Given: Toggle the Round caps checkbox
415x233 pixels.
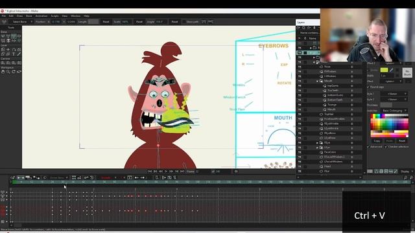Looking at the screenshot, I should (368, 87).
